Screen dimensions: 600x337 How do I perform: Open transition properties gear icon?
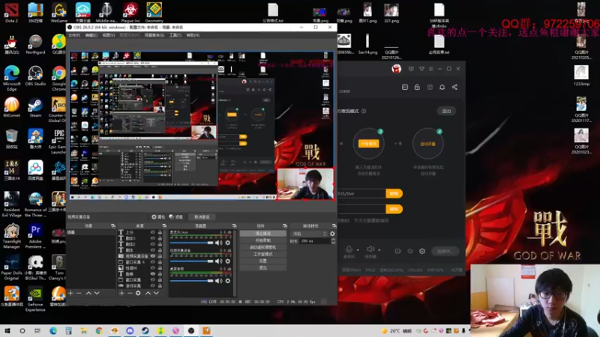pos(332,234)
